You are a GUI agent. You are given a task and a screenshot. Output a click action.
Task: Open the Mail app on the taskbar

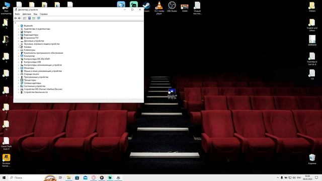[85, 177]
